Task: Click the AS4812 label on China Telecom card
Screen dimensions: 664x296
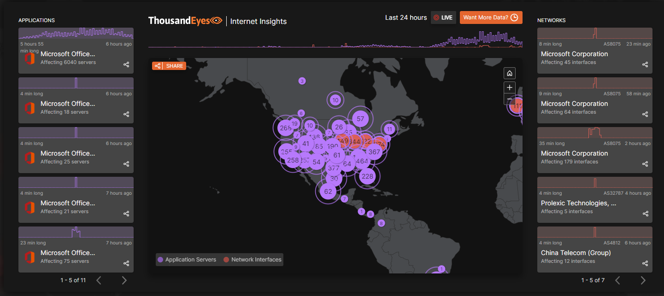Action: pos(612,243)
